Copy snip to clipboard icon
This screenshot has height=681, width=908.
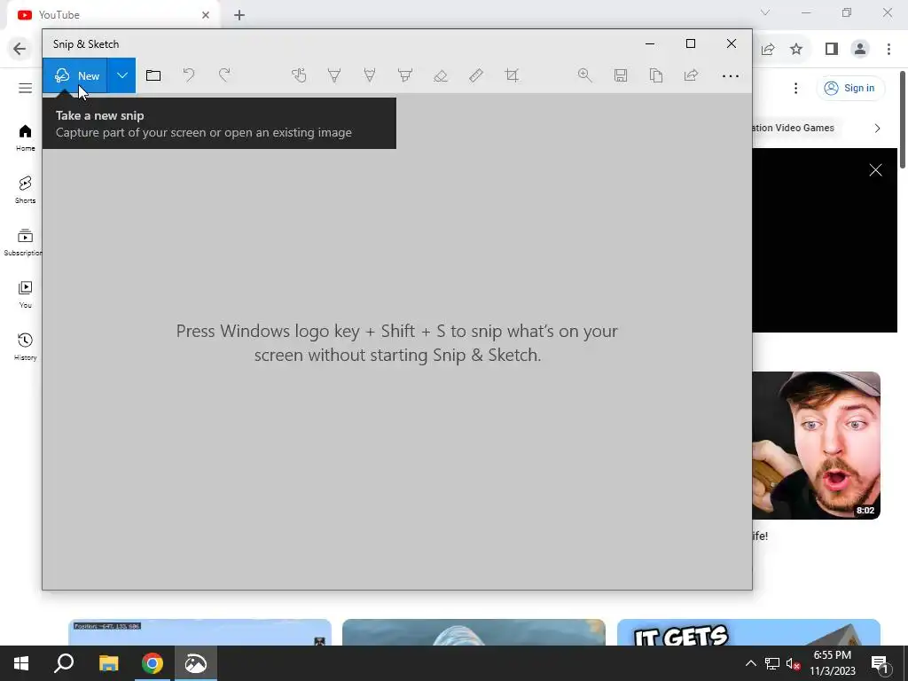pyautogui.click(x=655, y=75)
